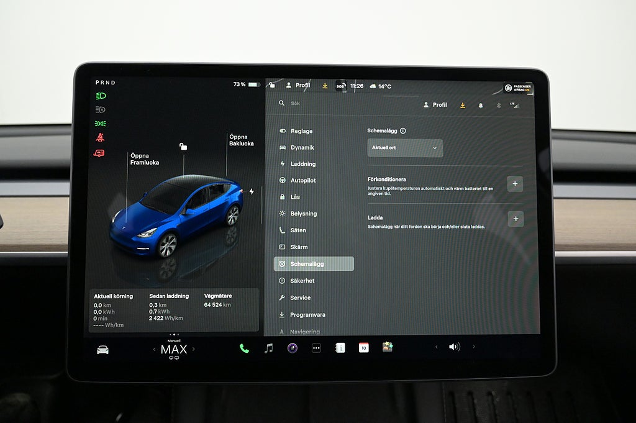The image size is (636, 423).
Task: Tap the SOS emergency icon
Action: [x=340, y=86]
